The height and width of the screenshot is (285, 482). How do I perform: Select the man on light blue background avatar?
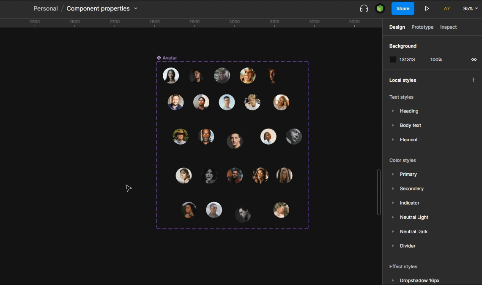coord(227,102)
